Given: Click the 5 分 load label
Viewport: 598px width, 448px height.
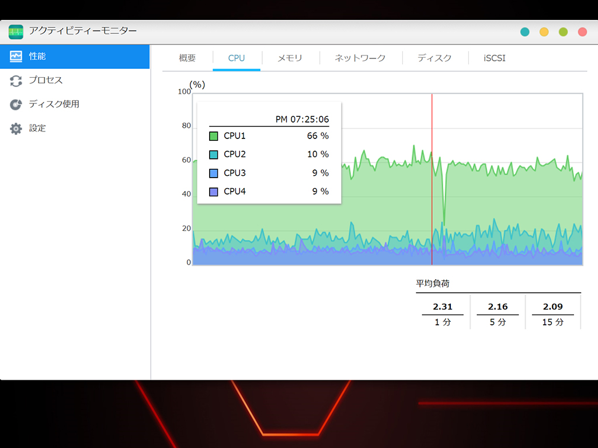Looking at the screenshot, I should click(498, 322).
